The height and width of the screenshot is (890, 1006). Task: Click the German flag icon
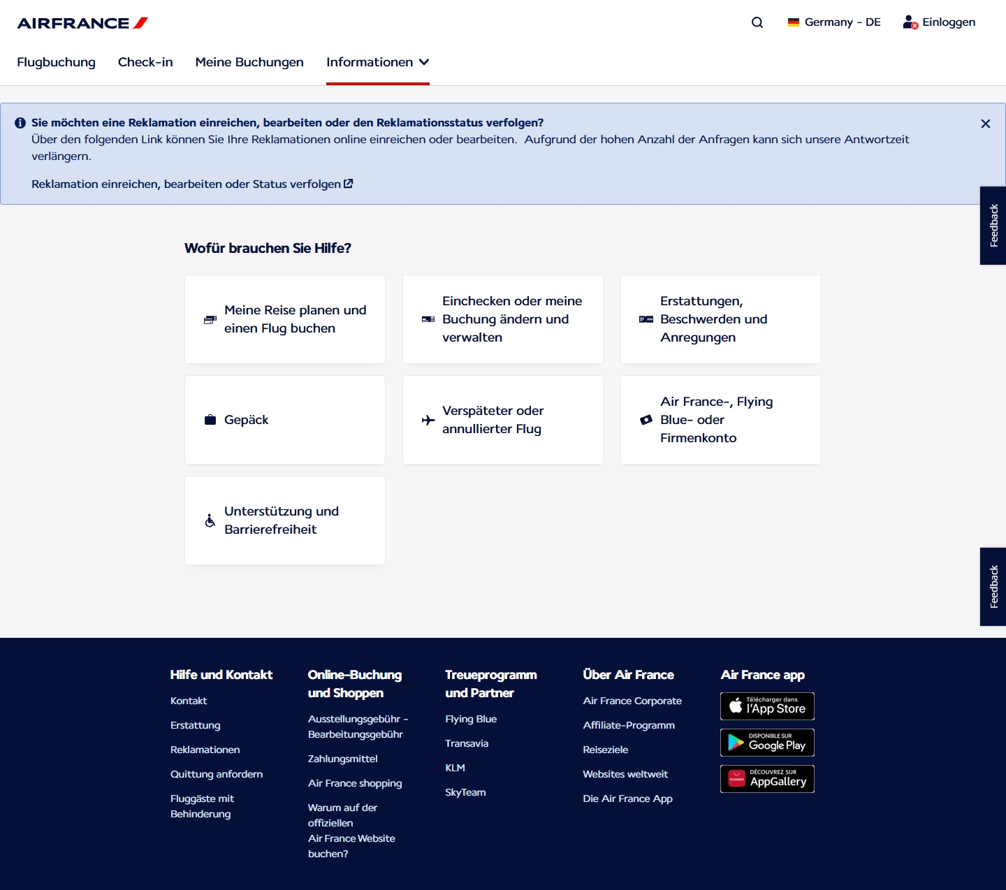[x=794, y=22]
